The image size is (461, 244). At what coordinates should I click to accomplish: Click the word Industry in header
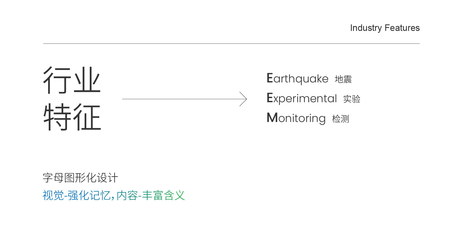[366, 28]
